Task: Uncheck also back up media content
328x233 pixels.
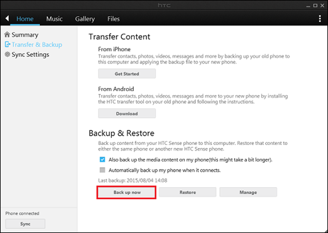Action: click(102, 159)
